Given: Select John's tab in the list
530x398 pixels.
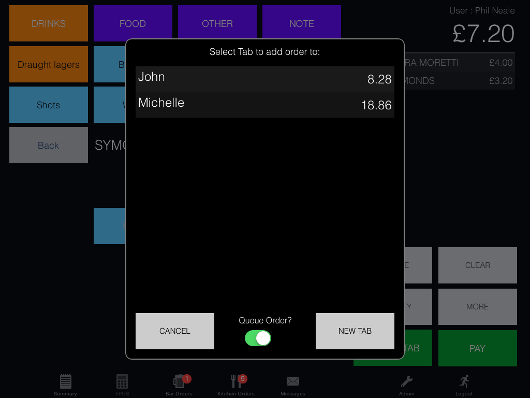Looking at the screenshot, I should pos(264,79).
